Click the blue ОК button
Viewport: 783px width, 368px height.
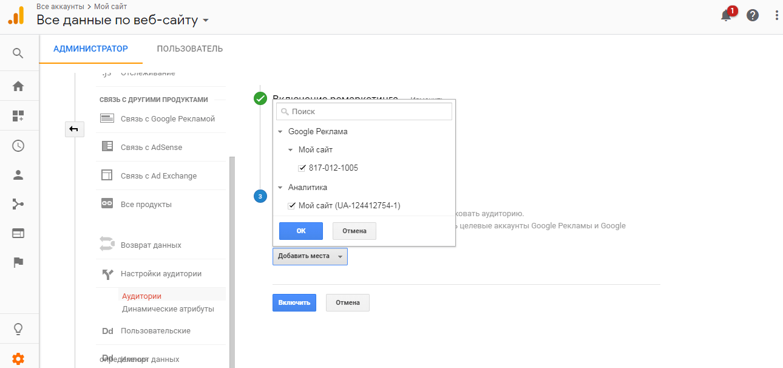click(x=300, y=231)
